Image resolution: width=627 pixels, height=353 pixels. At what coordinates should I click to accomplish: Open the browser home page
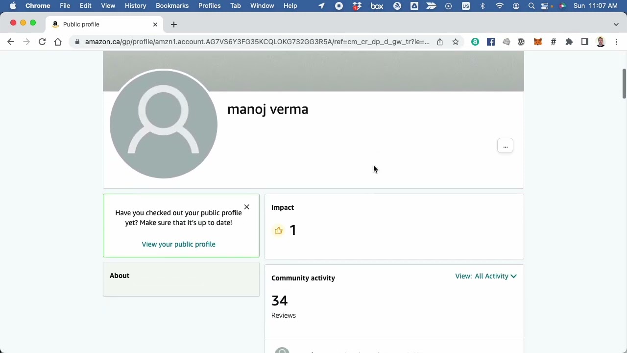[x=58, y=42]
